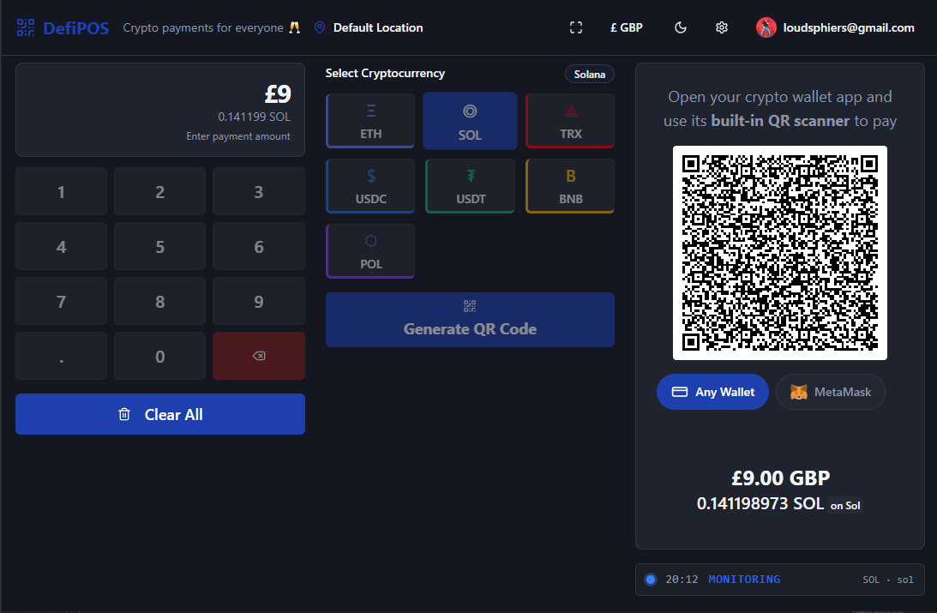Click Generate QR Code button
The width and height of the screenshot is (937, 613).
coord(470,320)
